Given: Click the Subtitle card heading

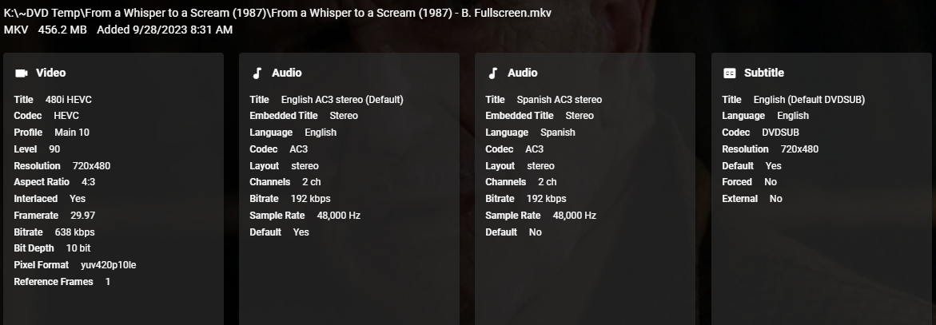Looking at the screenshot, I should coord(763,73).
